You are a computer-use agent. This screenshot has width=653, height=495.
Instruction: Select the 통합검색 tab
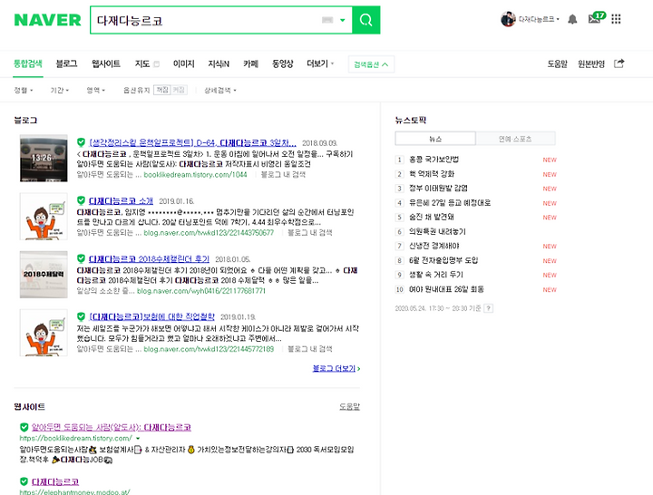pyautogui.click(x=28, y=63)
